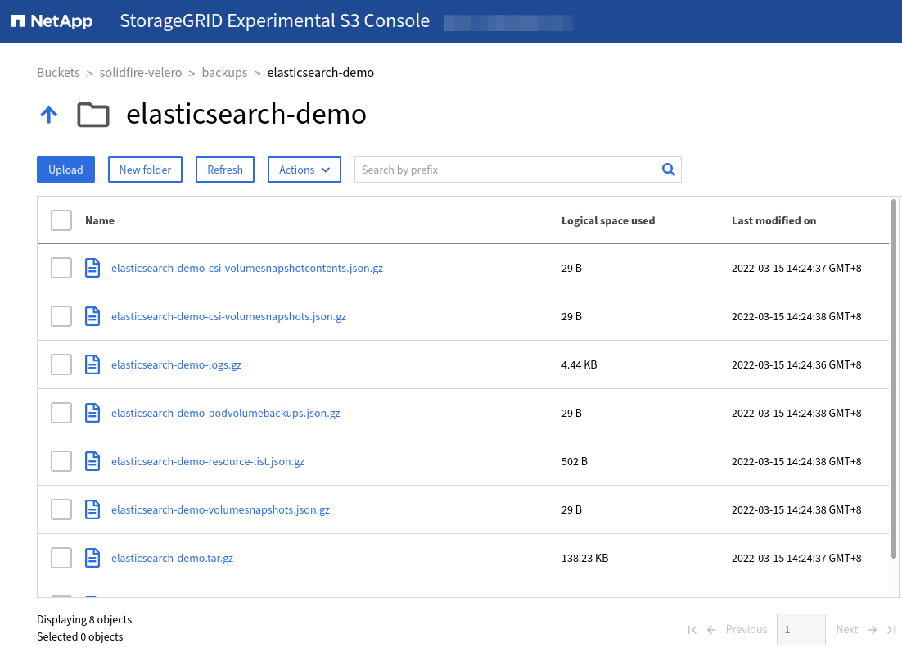Viewport: 902px width, 652px height.
Task: Click the Upload button
Action: pyautogui.click(x=65, y=170)
